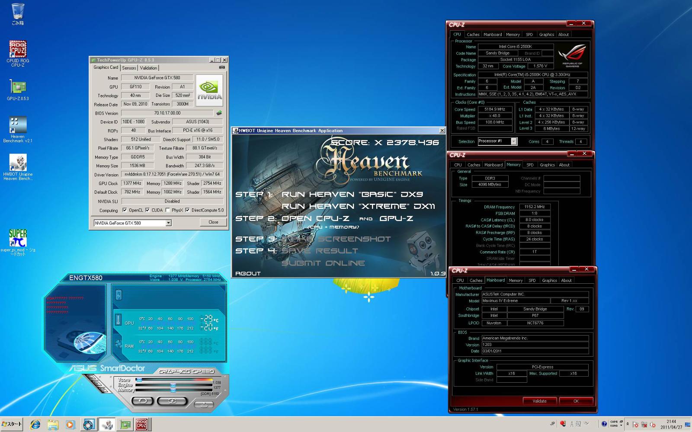This screenshot has width=692, height=432.
Task: Switch to ROG CPU-Z taskbar item
Action: click(x=142, y=425)
